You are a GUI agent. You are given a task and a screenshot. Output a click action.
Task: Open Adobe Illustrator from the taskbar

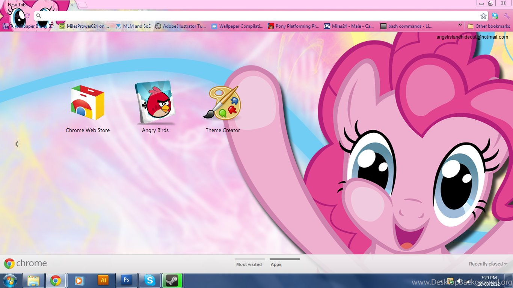[x=103, y=280]
